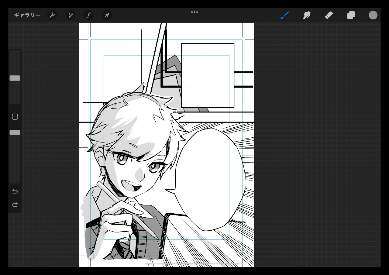This screenshot has width=389, height=275.
Task: Tap the three-dot menu at top center
Action: (x=194, y=12)
